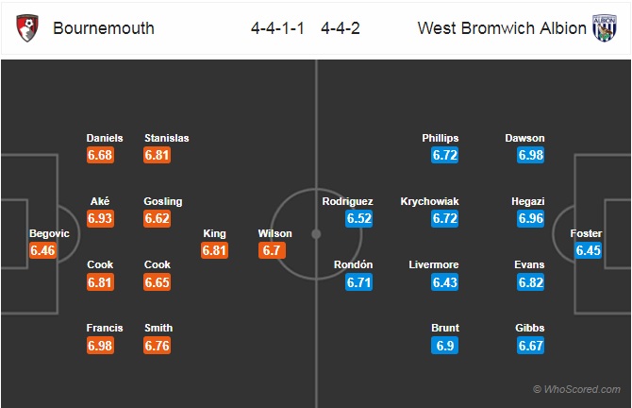The height and width of the screenshot is (408, 632).
Task: Click Francis's 6.98 rating badge
Action: (100, 346)
